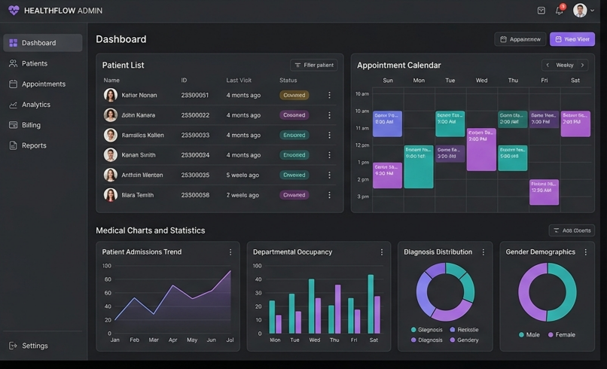
Task: Open the inbox icon in top bar
Action: (x=541, y=11)
